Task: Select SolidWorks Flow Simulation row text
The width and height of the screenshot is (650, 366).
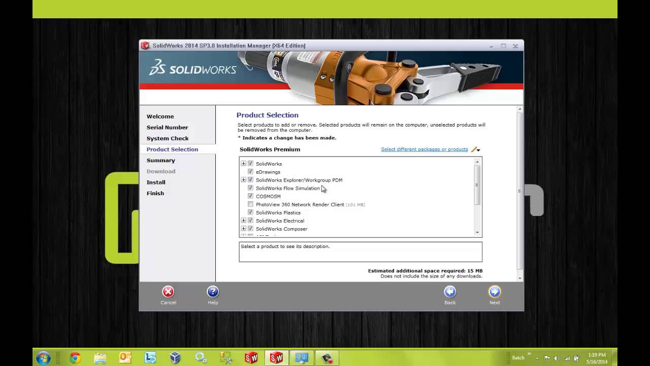Action: [x=288, y=188]
